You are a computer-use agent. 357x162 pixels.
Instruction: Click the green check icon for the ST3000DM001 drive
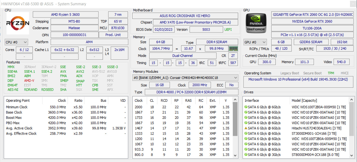[x=246, y=134]
